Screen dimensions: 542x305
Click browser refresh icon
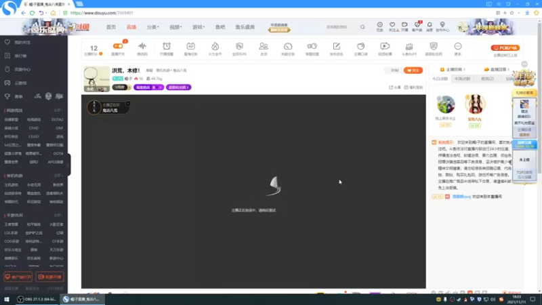click(32, 13)
